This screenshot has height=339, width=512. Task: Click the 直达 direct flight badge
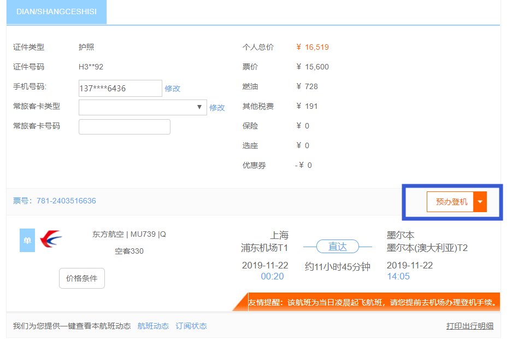coord(337,247)
